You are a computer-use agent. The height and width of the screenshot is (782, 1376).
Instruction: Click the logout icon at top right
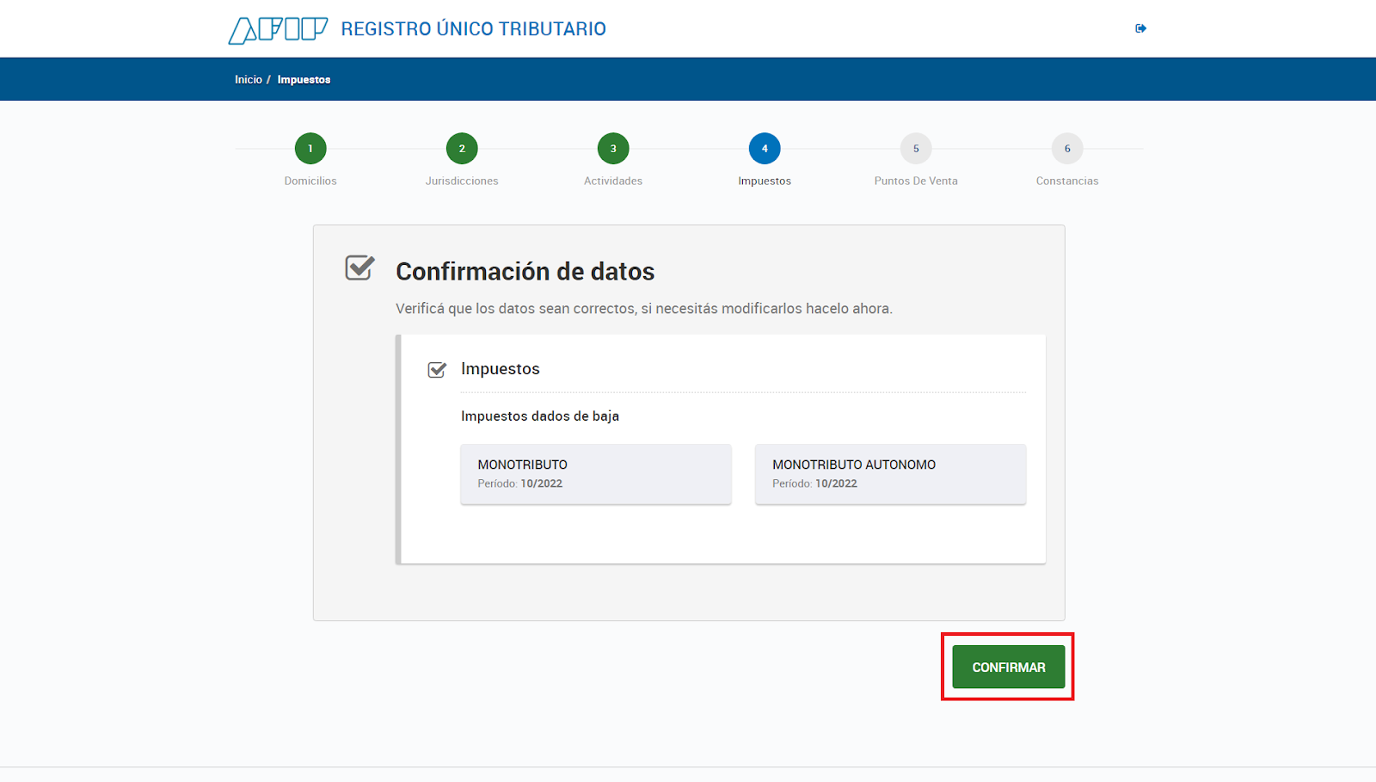click(x=1140, y=28)
